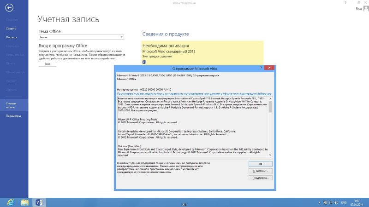Click the volume speaker tray icon
The height and width of the screenshot is (207, 369).
tap(336, 202)
